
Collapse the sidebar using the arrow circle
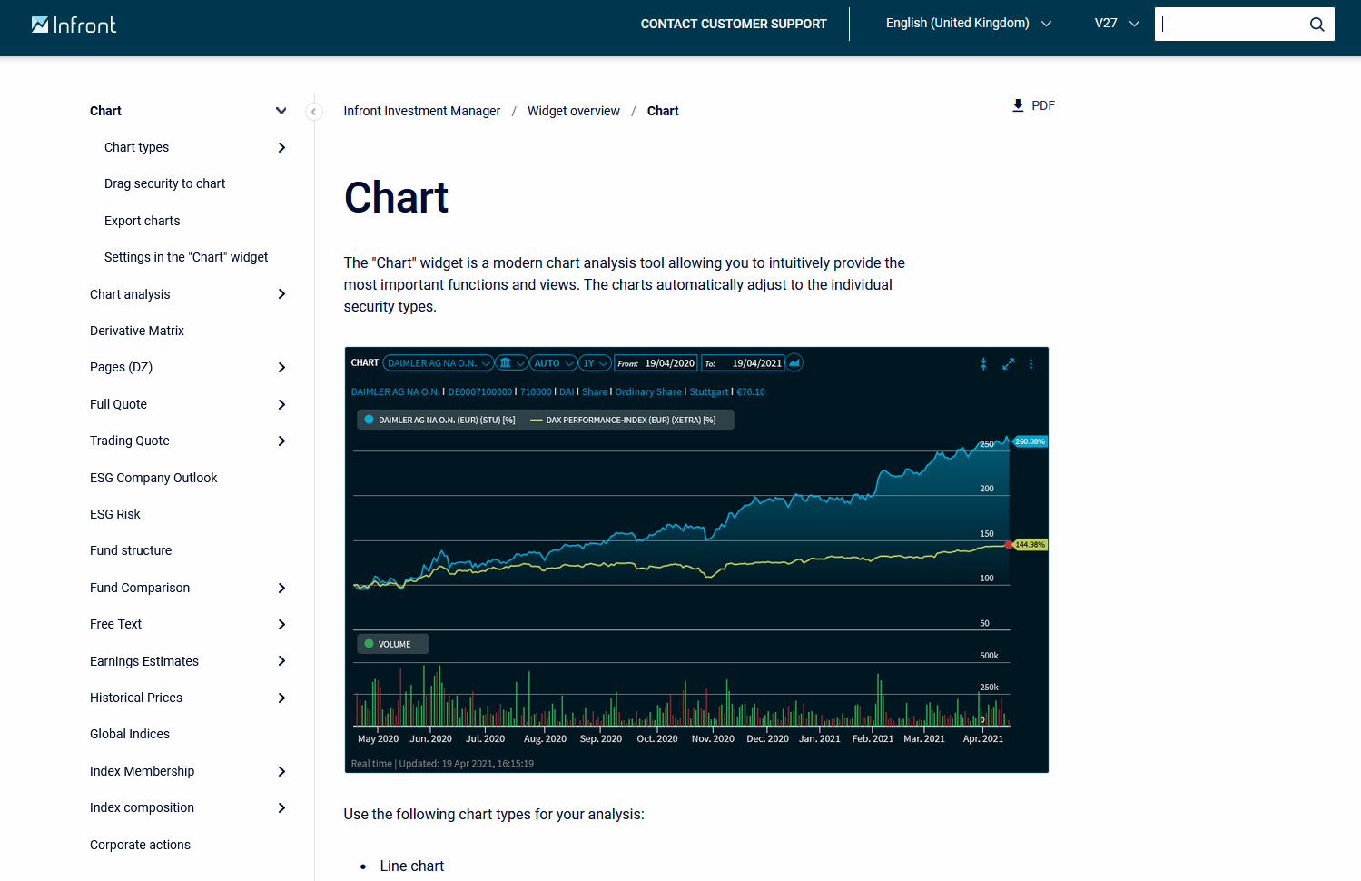[314, 112]
